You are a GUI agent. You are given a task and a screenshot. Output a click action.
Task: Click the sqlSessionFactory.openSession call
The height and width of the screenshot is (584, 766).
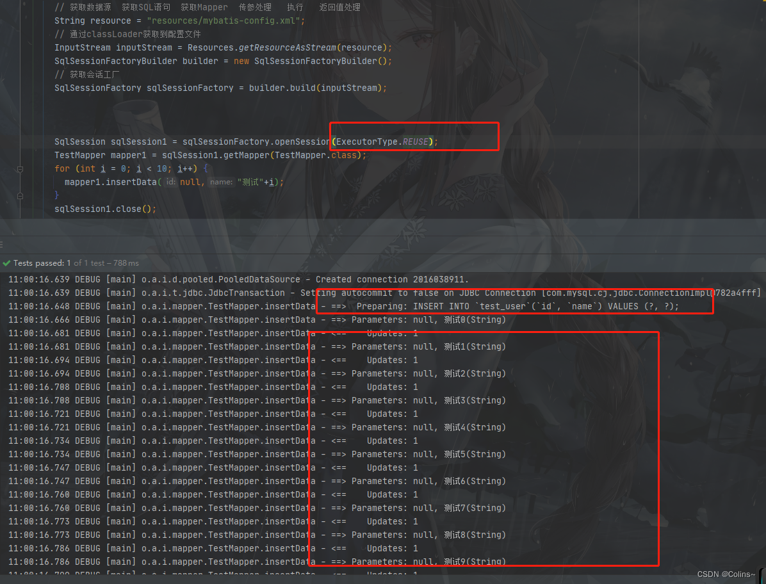[x=256, y=142]
